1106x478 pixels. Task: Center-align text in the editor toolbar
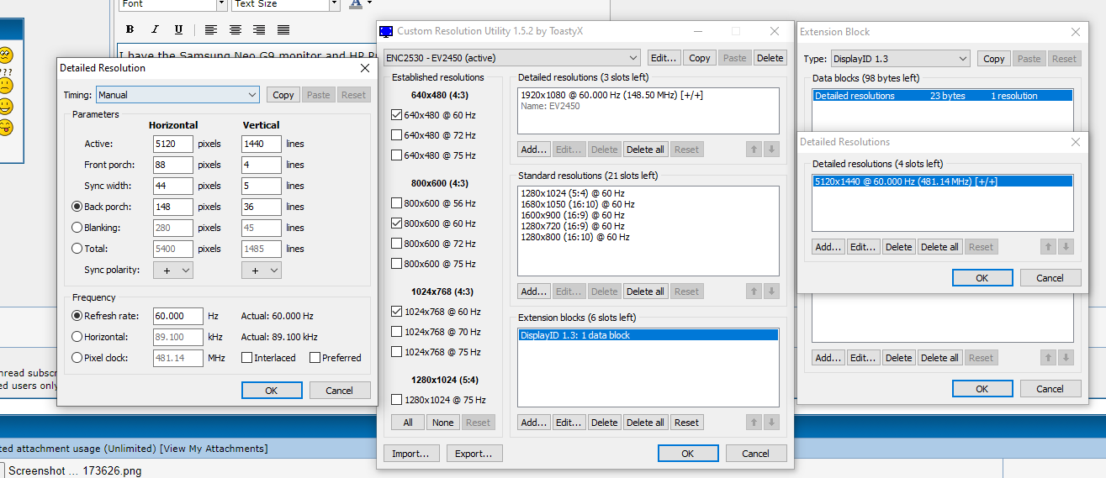tap(235, 29)
